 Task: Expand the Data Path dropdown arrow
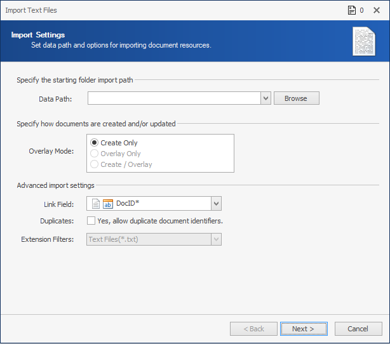(x=266, y=98)
